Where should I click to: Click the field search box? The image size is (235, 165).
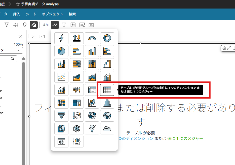tap(8, 59)
